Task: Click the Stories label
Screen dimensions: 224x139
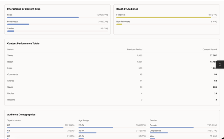Action: tap(11, 28)
